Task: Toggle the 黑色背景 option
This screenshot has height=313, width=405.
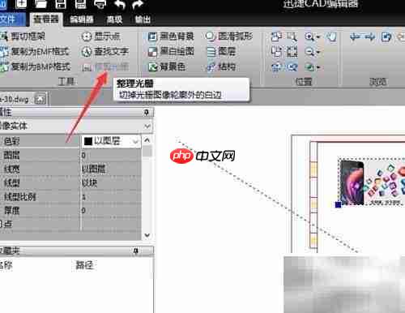Action: point(171,36)
